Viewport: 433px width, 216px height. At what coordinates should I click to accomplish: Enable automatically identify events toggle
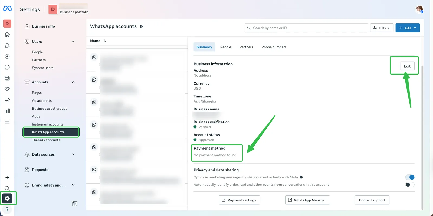tap(410, 185)
